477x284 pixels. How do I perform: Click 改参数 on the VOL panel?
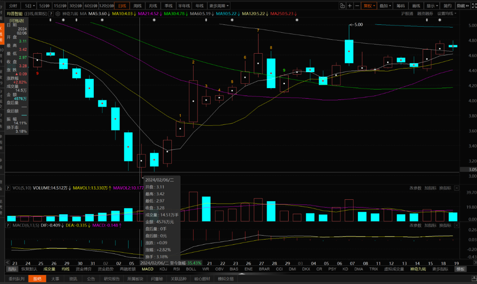pyautogui.click(x=415, y=188)
